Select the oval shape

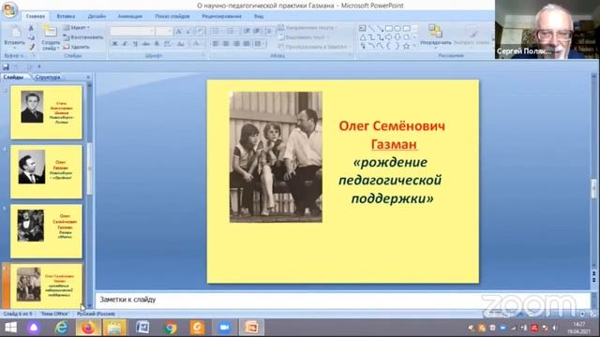pyautogui.click(x=397, y=28)
